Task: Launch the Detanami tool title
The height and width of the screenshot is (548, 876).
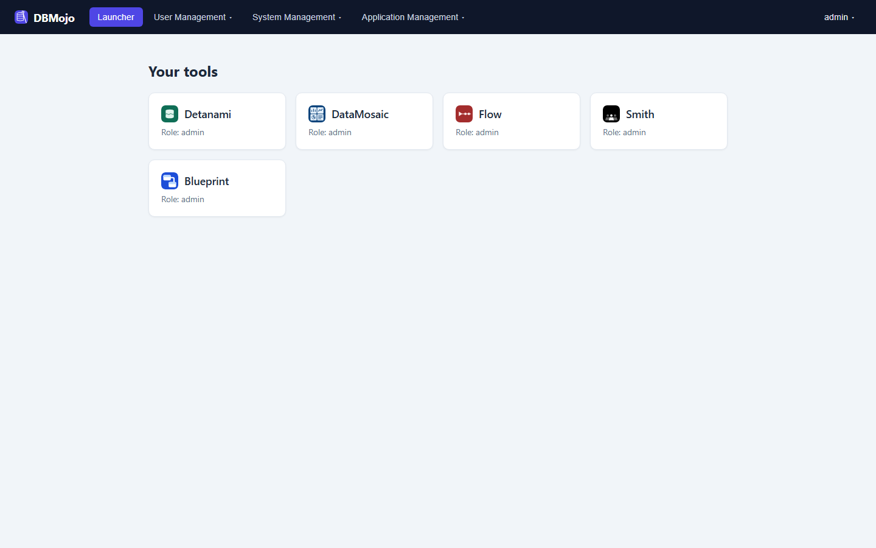Action: (x=207, y=114)
